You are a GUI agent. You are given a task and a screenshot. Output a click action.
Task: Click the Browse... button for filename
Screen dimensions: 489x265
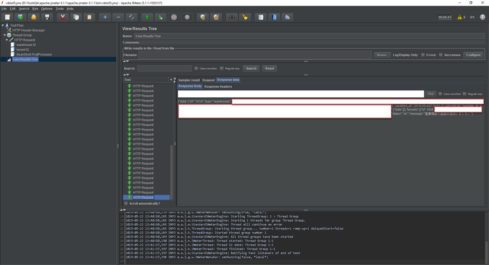point(381,55)
